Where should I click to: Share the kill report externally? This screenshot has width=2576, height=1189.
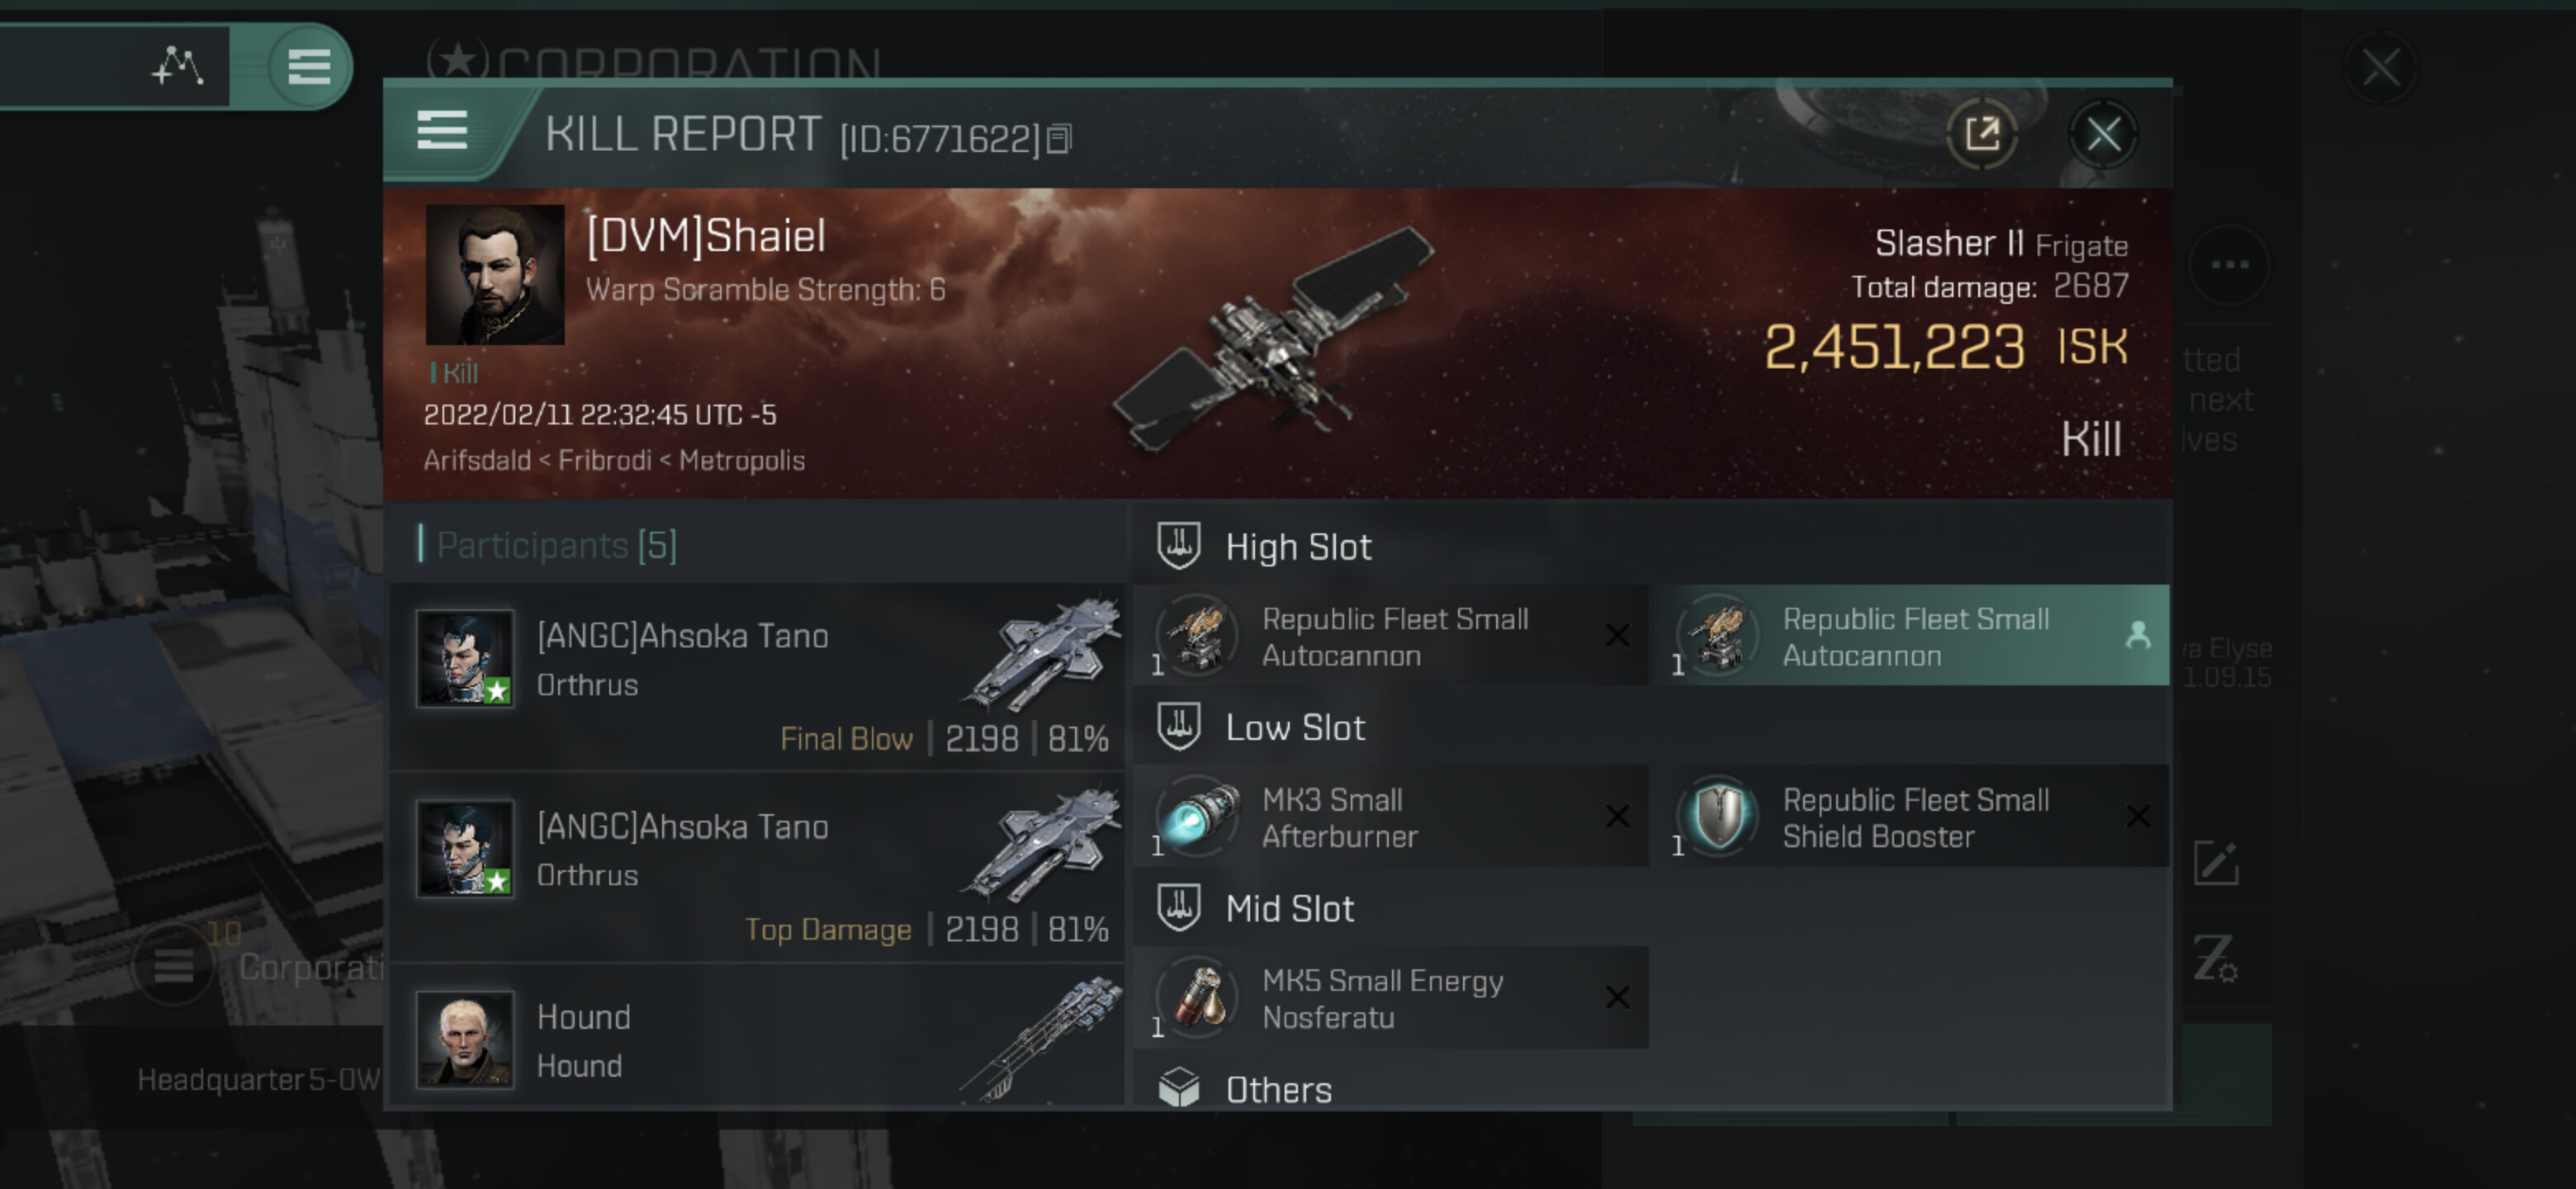(x=1982, y=134)
